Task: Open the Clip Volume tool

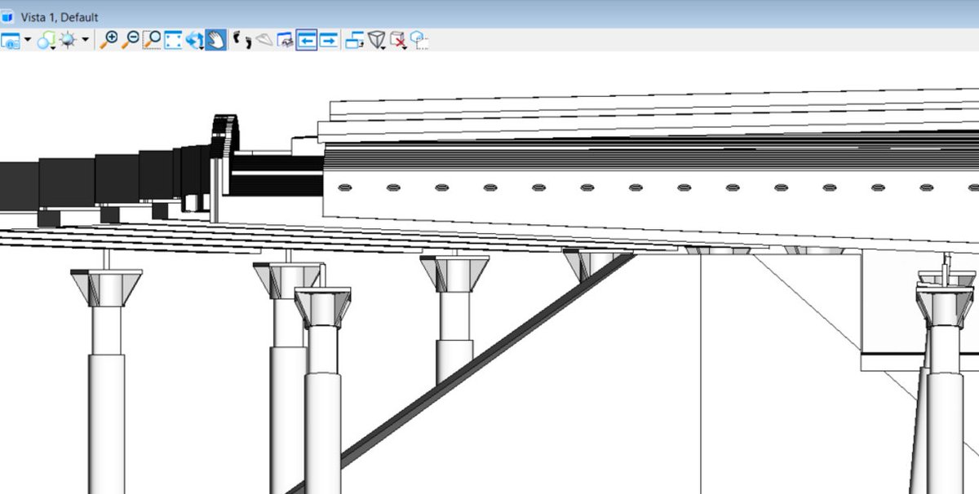Action: coord(376,40)
